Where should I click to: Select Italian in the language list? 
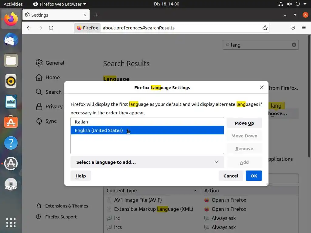147,122
